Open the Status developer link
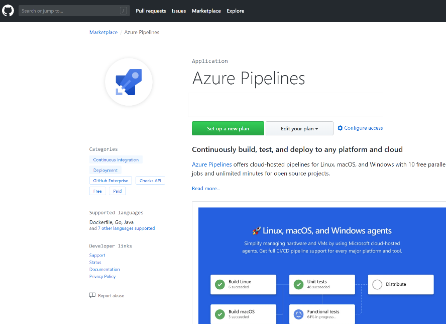446x324 pixels. 95,262
